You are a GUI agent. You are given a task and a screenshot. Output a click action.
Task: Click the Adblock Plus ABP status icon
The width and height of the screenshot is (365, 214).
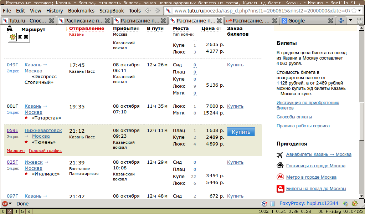point(5,204)
